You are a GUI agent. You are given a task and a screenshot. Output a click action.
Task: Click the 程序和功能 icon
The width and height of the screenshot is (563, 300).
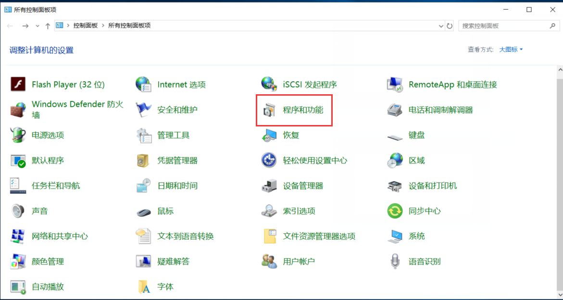click(269, 110)
